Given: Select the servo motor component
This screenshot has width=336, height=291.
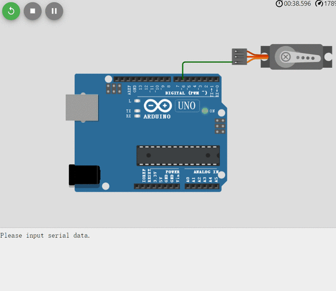Looking at the screenshot, I should pos(296,57).
